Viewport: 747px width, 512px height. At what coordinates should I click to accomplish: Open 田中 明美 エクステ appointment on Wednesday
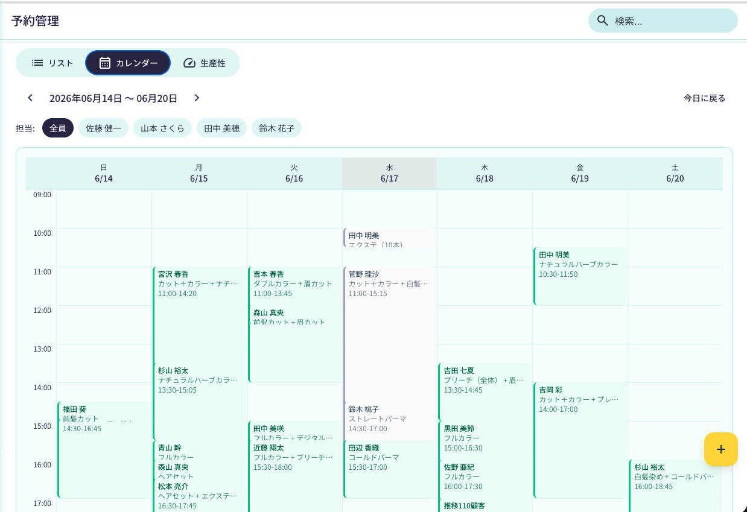click(389, 238)
